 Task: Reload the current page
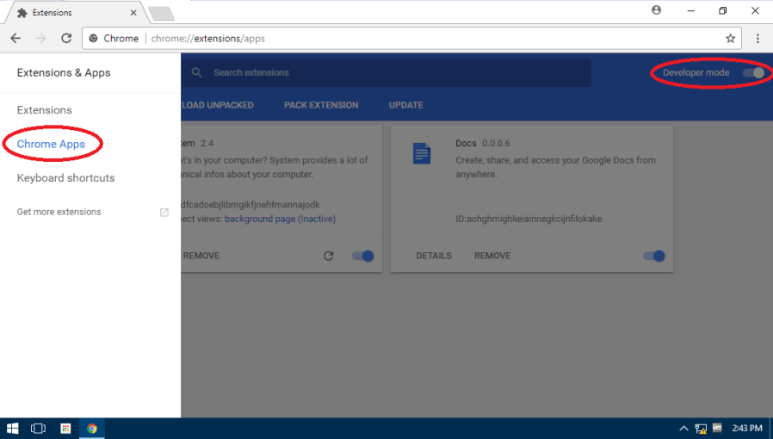coord(66,39)
